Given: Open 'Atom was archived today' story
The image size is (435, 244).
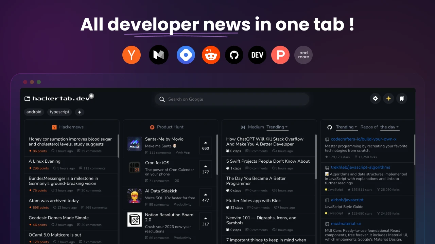Looking at the screenshot, I should pos(54,201).
